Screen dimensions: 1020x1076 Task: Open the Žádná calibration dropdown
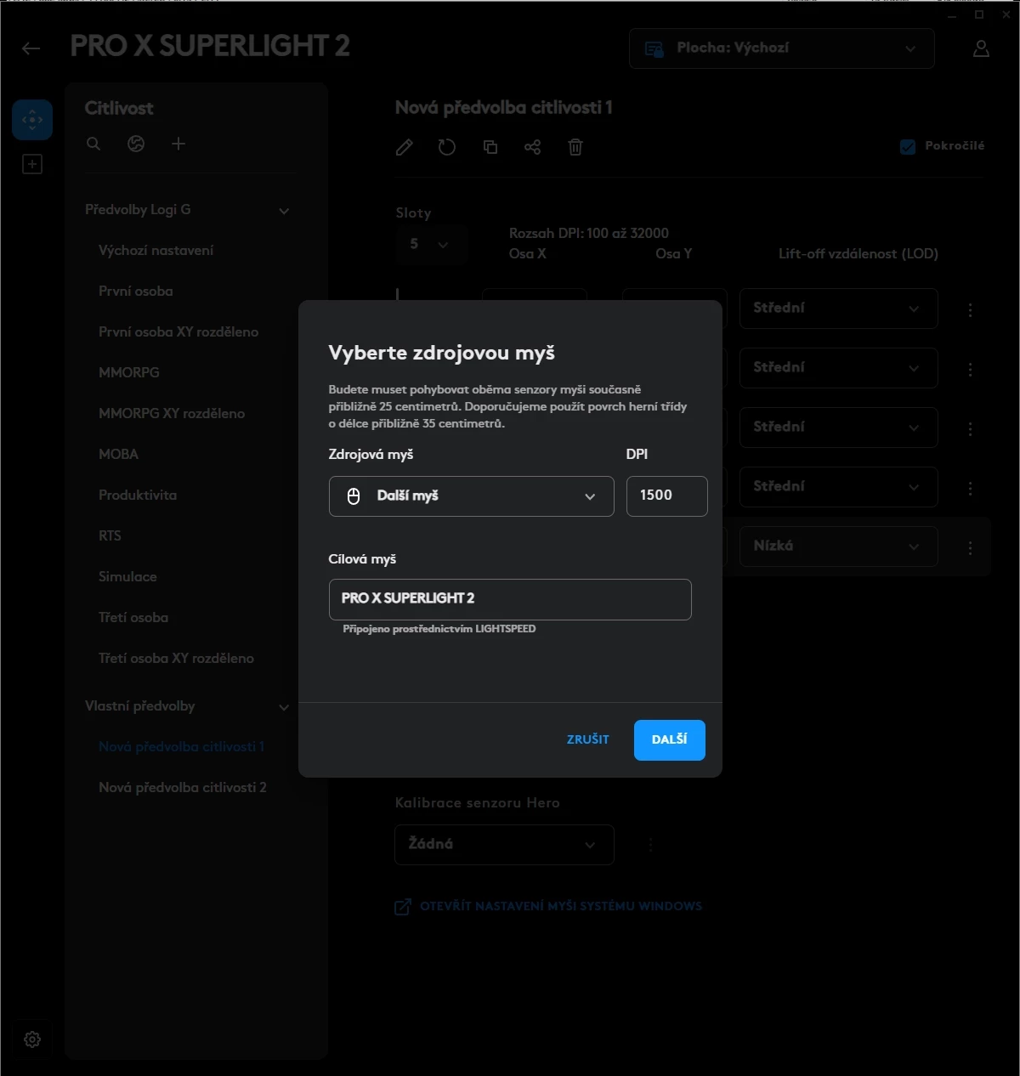click(505, 845)
